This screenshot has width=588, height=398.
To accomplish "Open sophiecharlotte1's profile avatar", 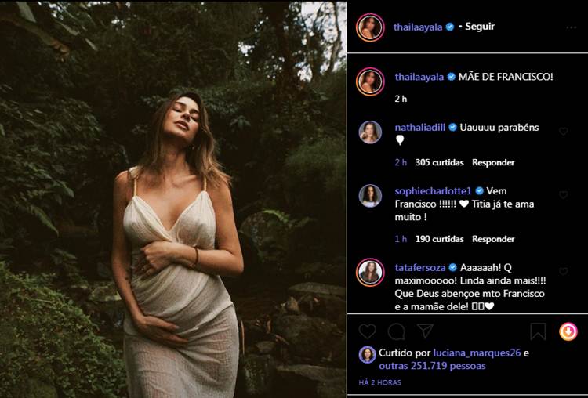I will tap(371, 195).
